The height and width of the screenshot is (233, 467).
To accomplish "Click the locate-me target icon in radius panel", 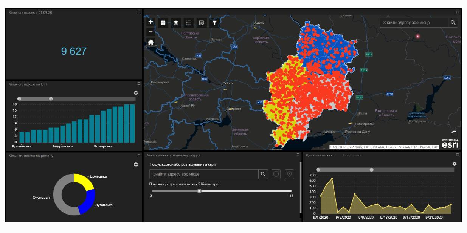I will coord(276,174).
